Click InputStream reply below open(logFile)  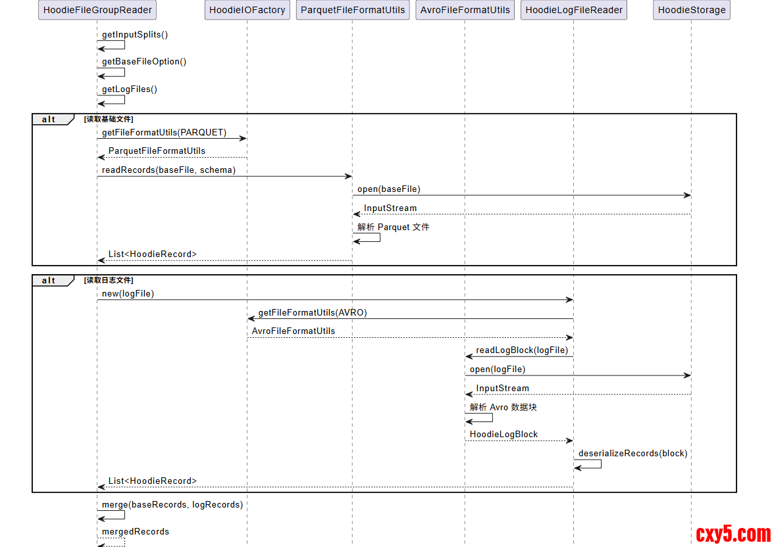click(x=503, y=388)
